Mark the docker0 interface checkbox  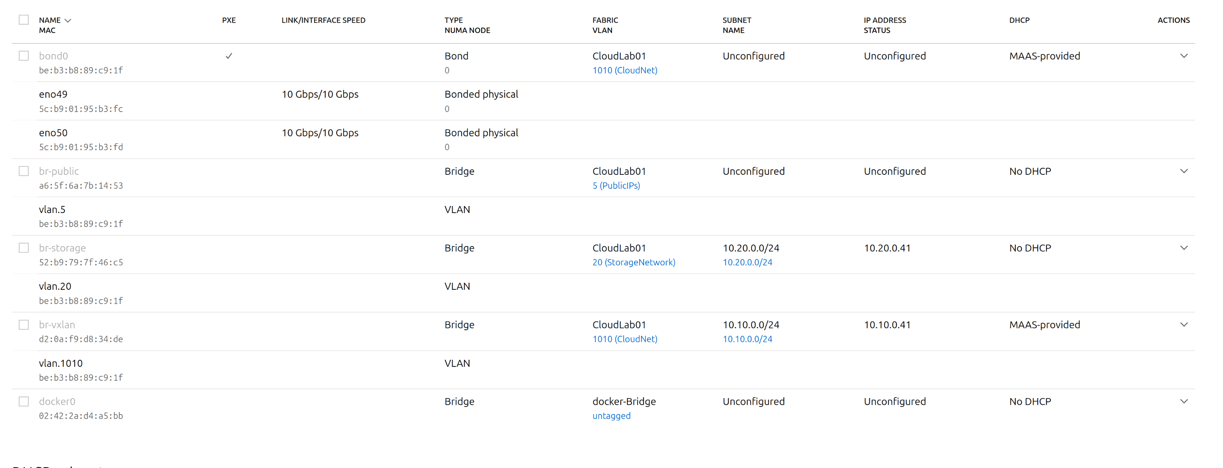tap(24, 401)
